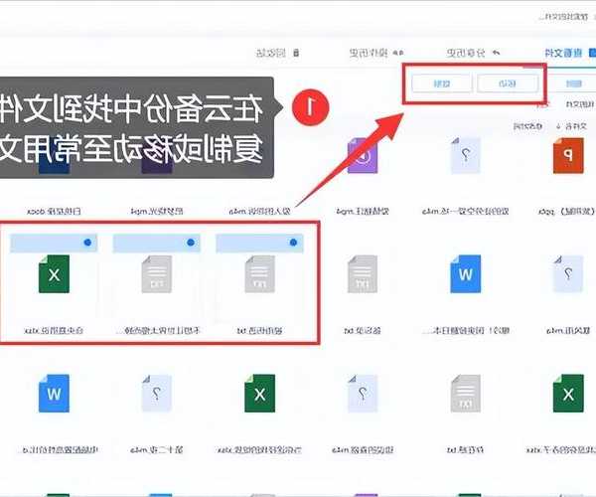Image resolution: width=596 pixels, height=497 pixels.
Task: Focus the file search box at top
Action: coord(564,17)
